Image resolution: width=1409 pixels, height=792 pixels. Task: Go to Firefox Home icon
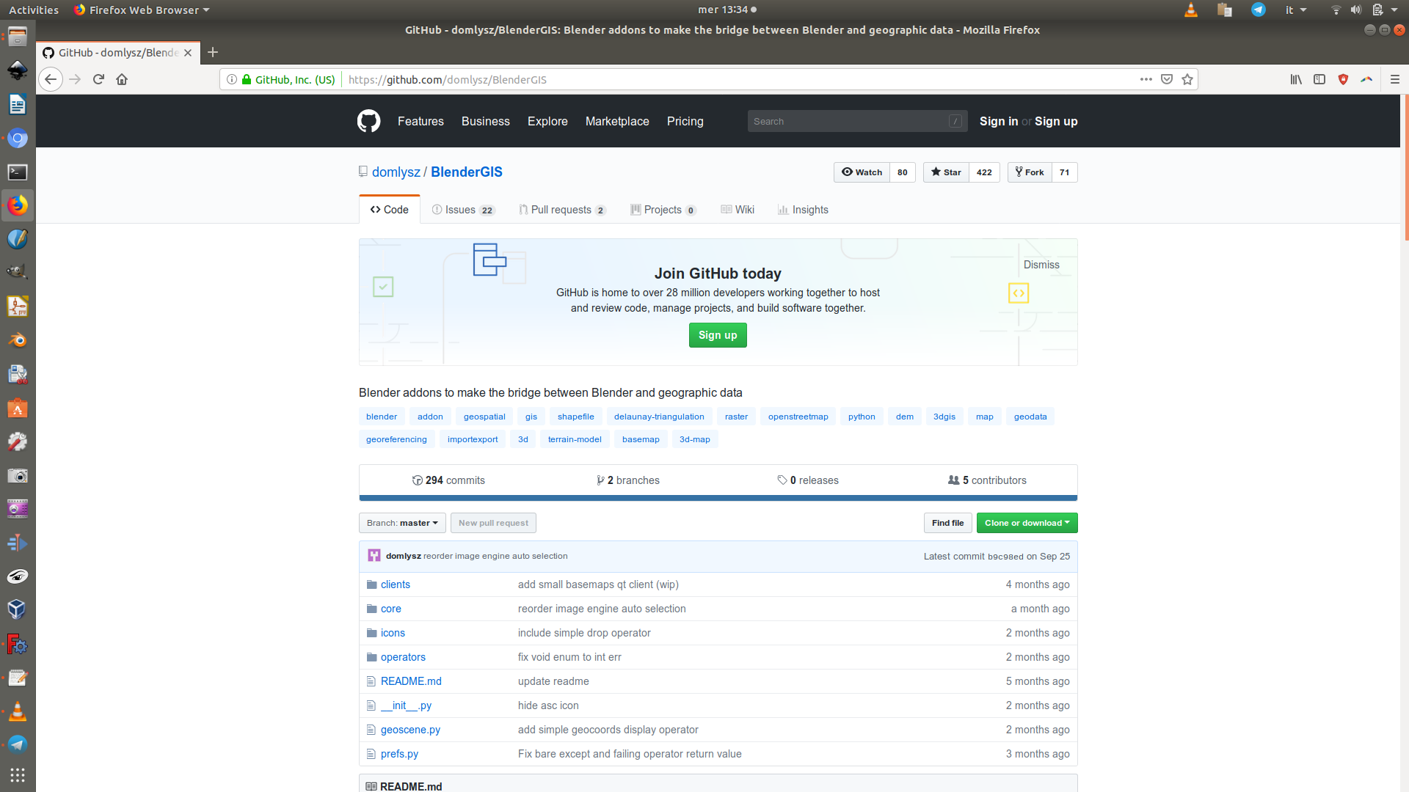pyautogui.click(x=122, y=79)
